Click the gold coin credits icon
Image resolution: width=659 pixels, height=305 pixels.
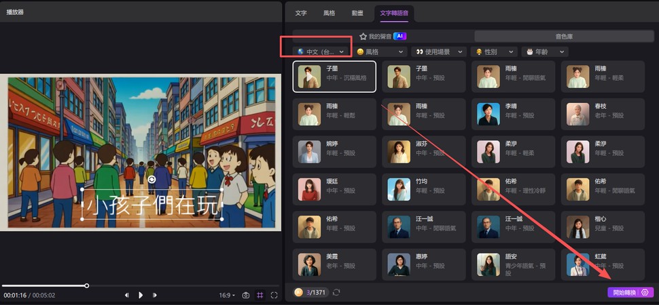(298, 292)
